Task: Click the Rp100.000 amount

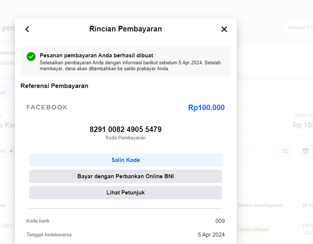Action: coord(206,108)
